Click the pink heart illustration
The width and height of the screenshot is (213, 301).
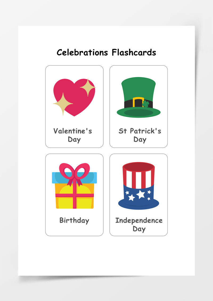(74, 97)
